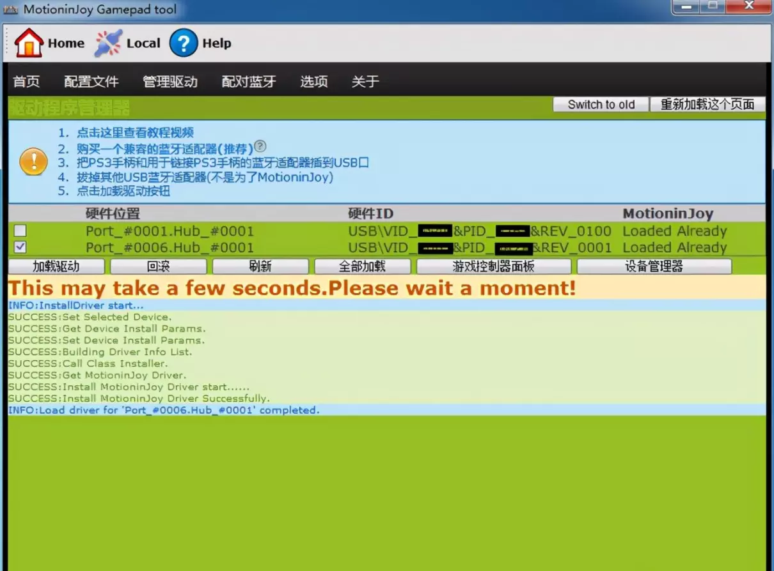
Task: Click 'SUCCESS:Building Driver Info List.' log line
Action: (x=100, y=352)
